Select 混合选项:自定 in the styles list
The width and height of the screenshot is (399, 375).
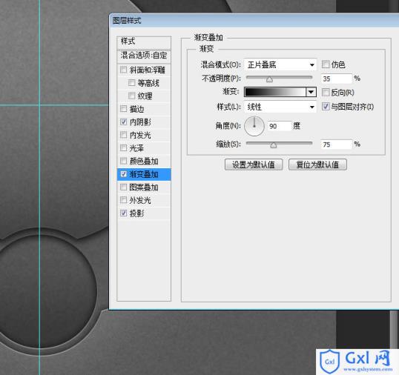[x=144, y=56]
